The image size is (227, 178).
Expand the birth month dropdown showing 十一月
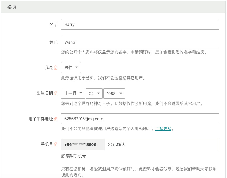point(73,94)
